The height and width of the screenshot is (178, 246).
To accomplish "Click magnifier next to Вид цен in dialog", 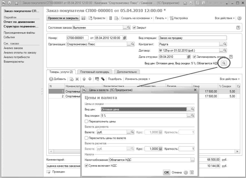I will 193,109.
